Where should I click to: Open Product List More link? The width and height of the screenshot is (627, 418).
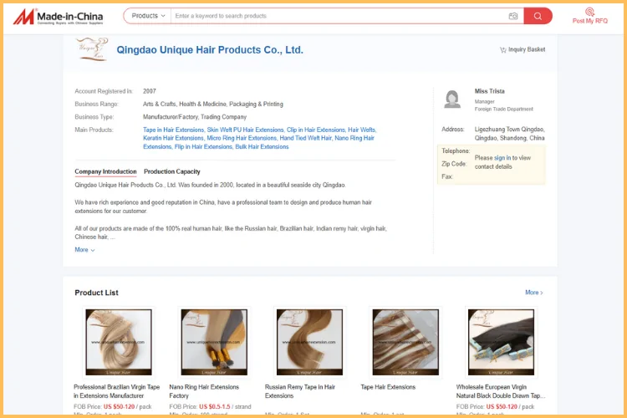534,293
